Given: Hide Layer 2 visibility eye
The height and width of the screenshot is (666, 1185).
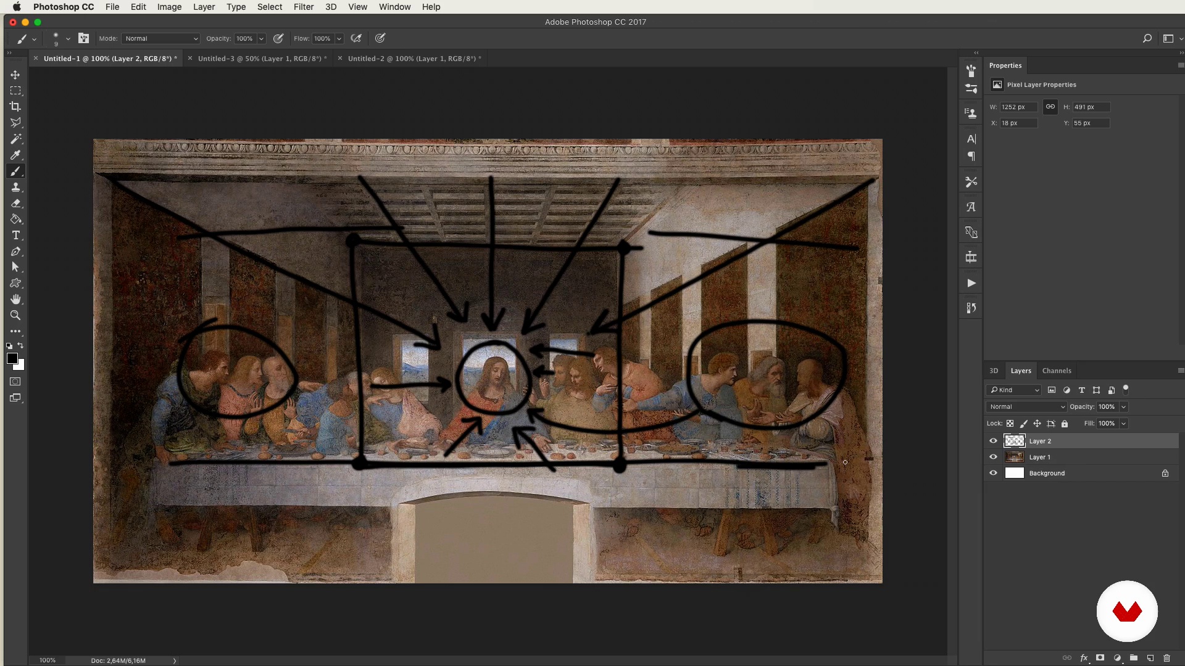Looking at the screenshot, I should click(993, 441).
